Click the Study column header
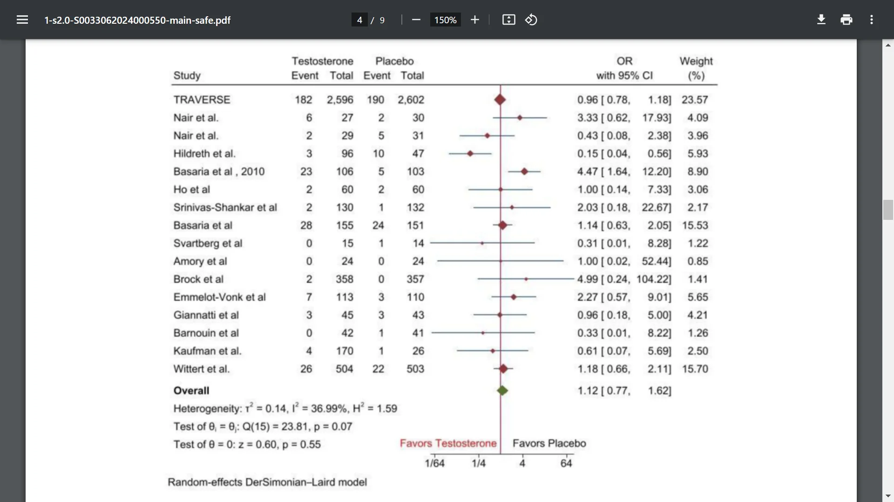This screenshot has height=502, width=894. pyautogui.click(x=187, y=76)
